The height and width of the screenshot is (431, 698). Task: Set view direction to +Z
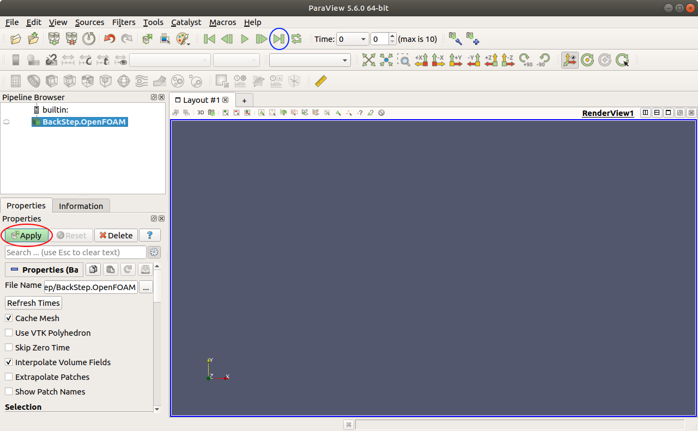coord(491,60)
